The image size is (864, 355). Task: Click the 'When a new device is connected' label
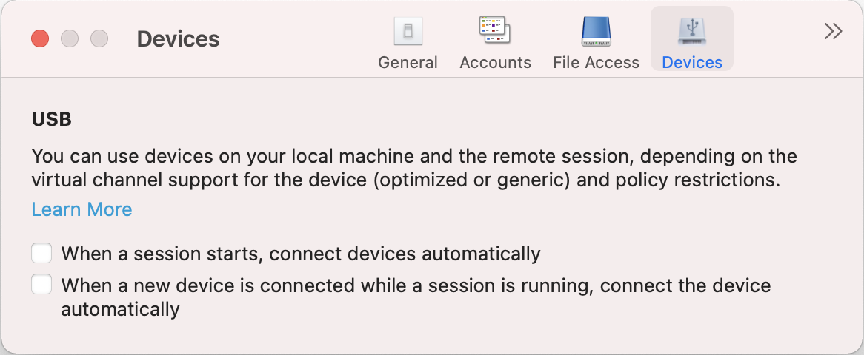click(416, 297)
